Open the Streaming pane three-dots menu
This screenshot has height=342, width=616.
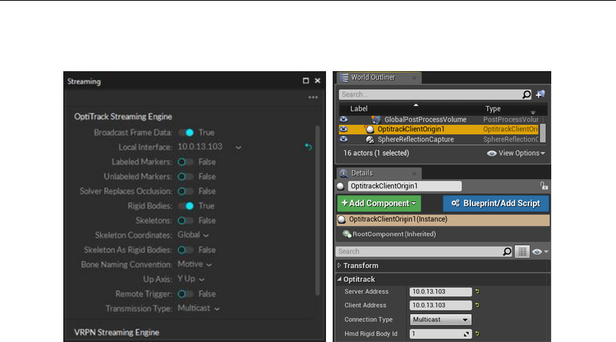click(313, 97)
